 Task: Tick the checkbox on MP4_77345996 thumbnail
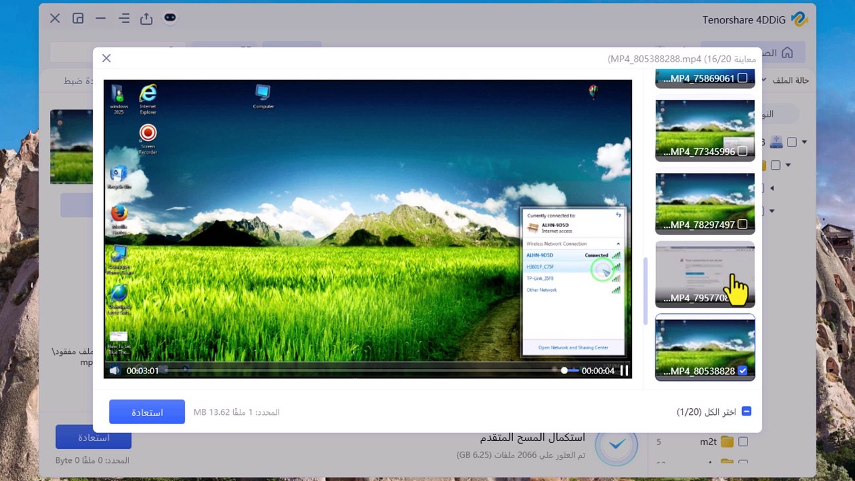tap(742, 152)
